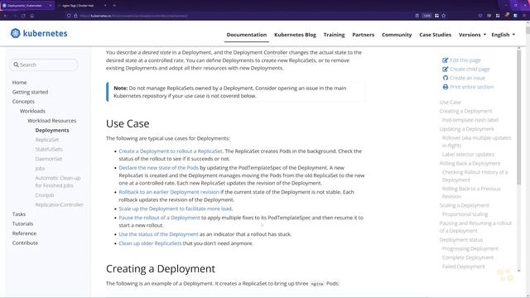The width and height of the screenshot is (530, 298).
Task: Open ReplicationController in the sidebar
Action: click(x=59, y=204)
